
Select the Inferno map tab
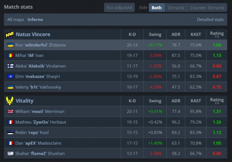pos(35,20)
